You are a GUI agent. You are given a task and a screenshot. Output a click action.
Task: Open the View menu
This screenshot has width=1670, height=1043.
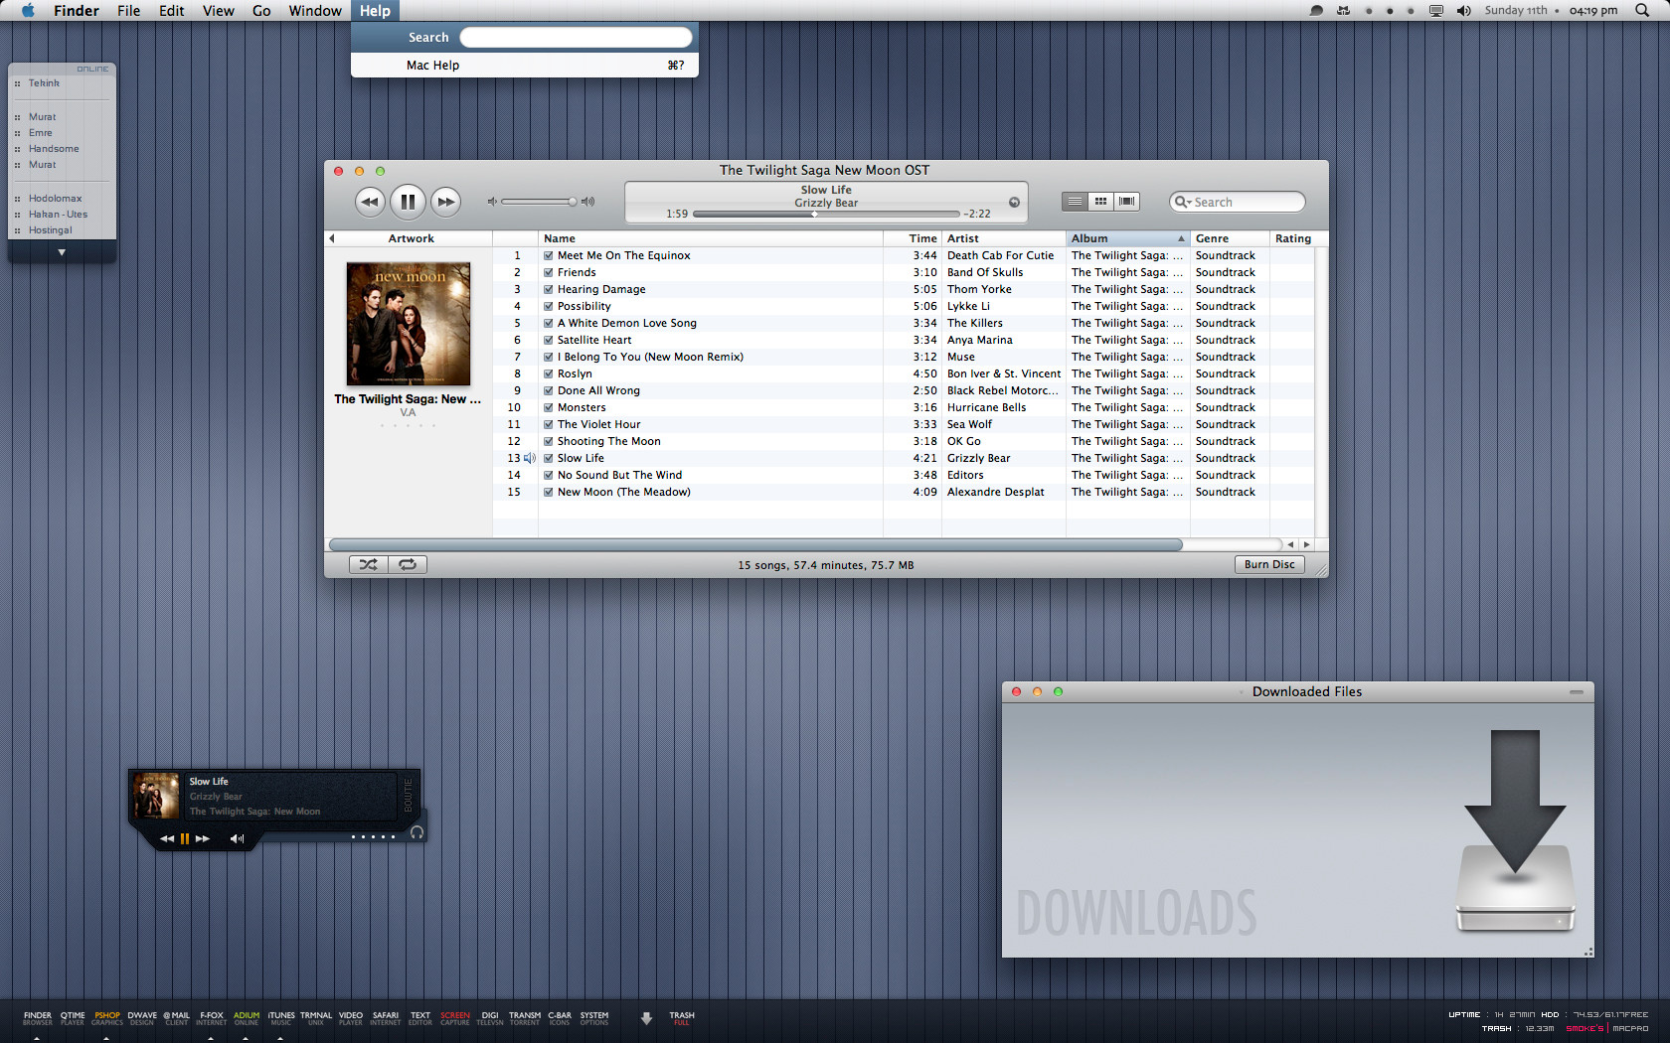(218, 11)
